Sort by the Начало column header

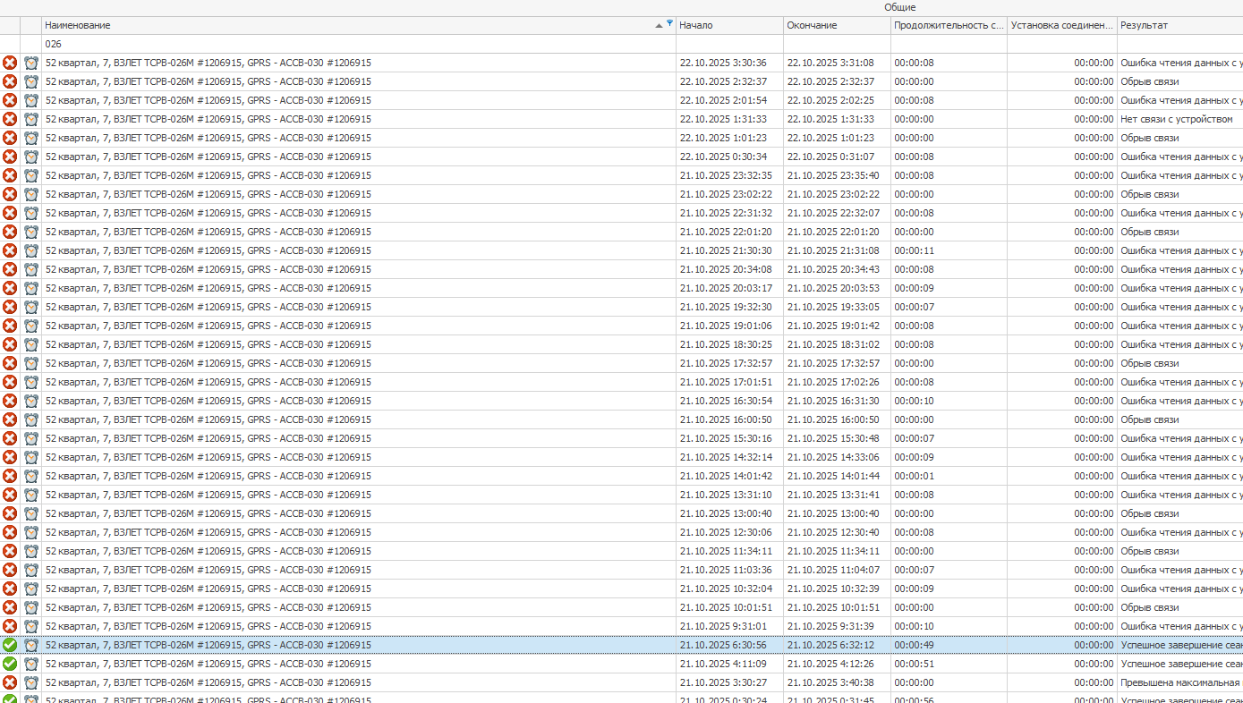[x=728, y=25]
